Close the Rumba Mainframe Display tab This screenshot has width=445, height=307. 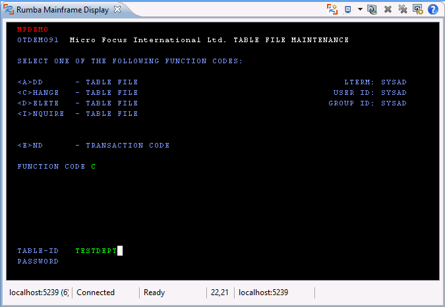click(x=117, y=10)
